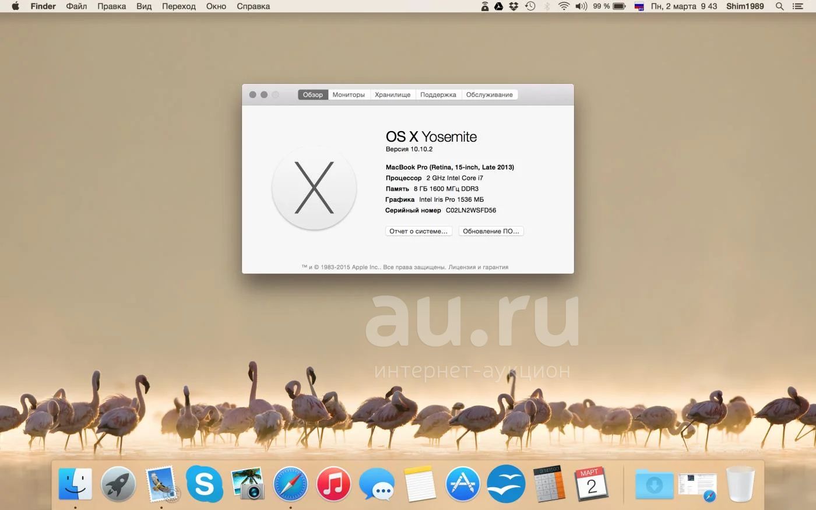Viewport: 816px width, 510px height.
Task: Open the Файл menu
Action: pyautogui.click(x=76, y=6)
